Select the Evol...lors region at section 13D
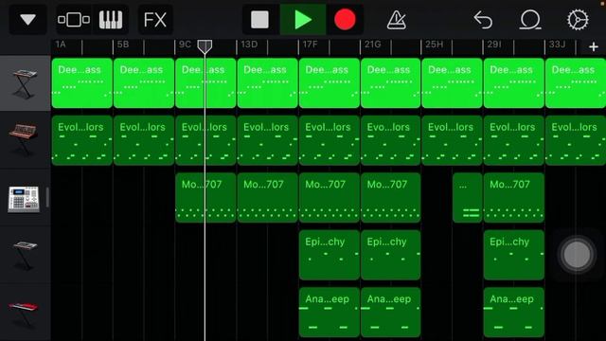 [x=267, y=140]
